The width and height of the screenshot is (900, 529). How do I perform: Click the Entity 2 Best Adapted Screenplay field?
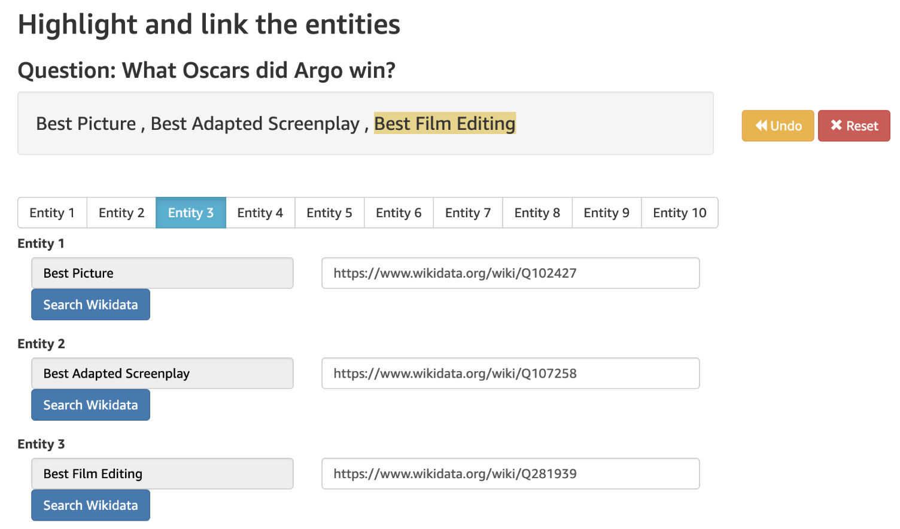click(162, 373)
